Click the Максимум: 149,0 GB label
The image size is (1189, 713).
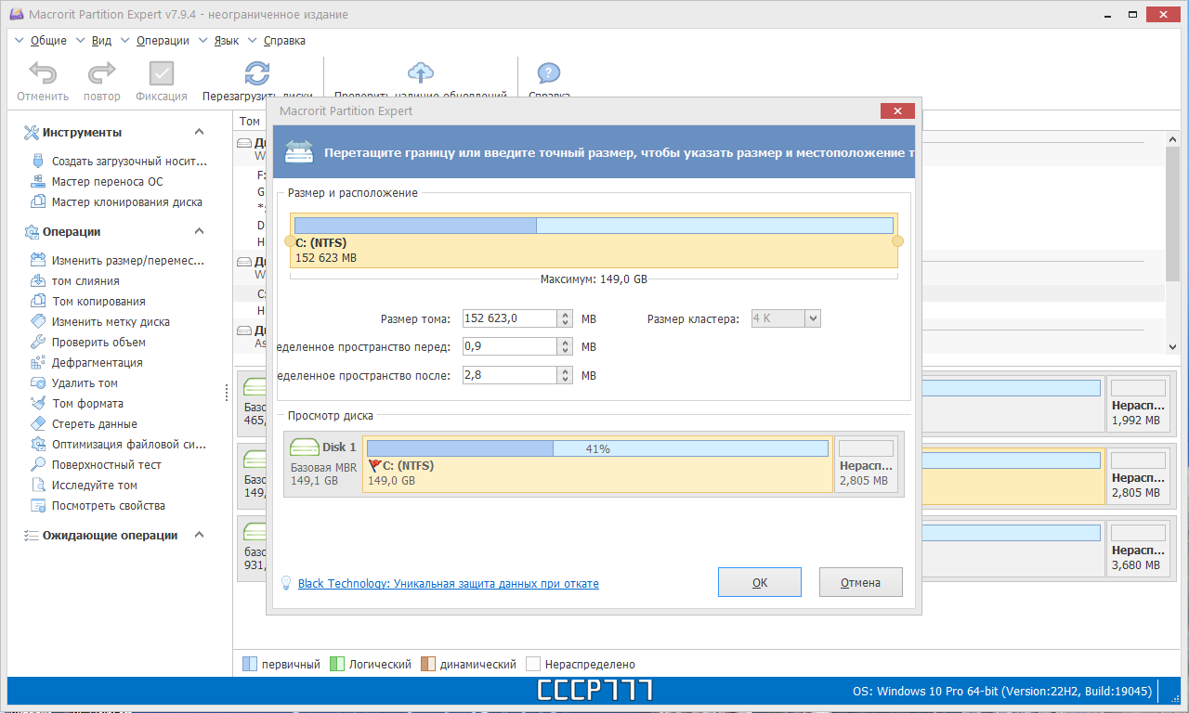pyautogui.click(x=594, y=279)
